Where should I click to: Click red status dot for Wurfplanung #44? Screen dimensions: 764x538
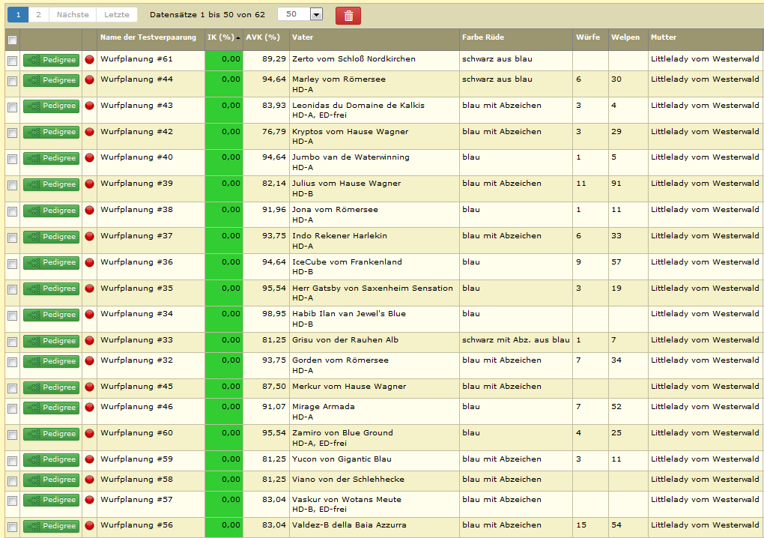(x=90, y=79)
